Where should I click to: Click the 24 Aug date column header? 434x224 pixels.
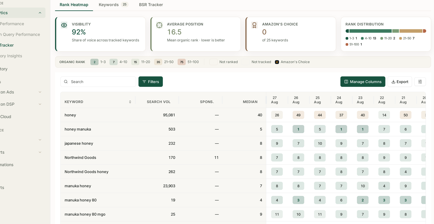pos(339,100)
